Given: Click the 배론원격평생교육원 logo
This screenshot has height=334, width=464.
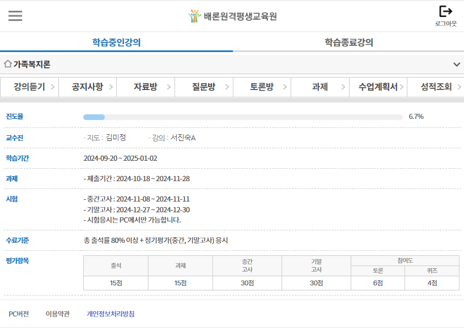Looking at the screenshot, I should tap(232, 16).
